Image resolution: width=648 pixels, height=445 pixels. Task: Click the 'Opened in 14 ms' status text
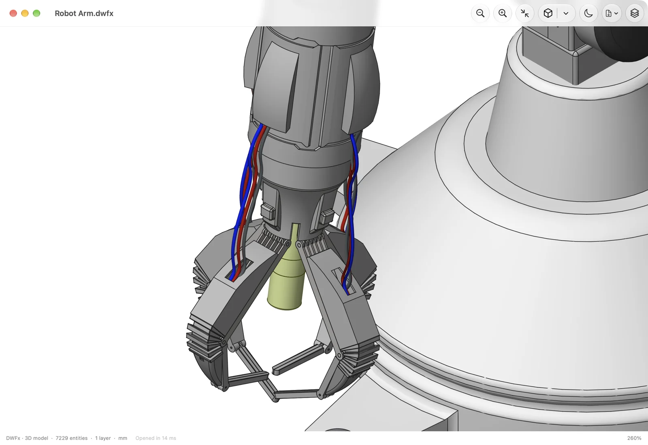click(156, 438)
